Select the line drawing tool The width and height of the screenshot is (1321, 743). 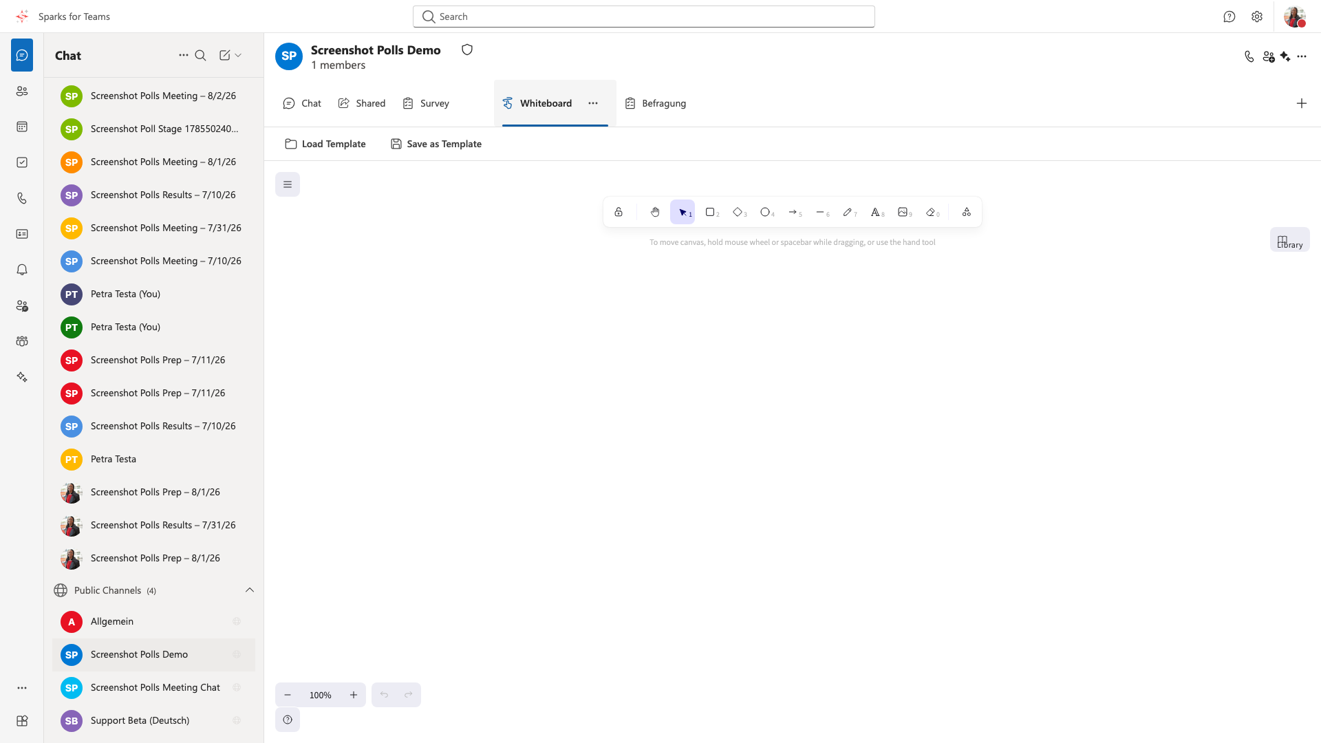click(x=820, y=212)
